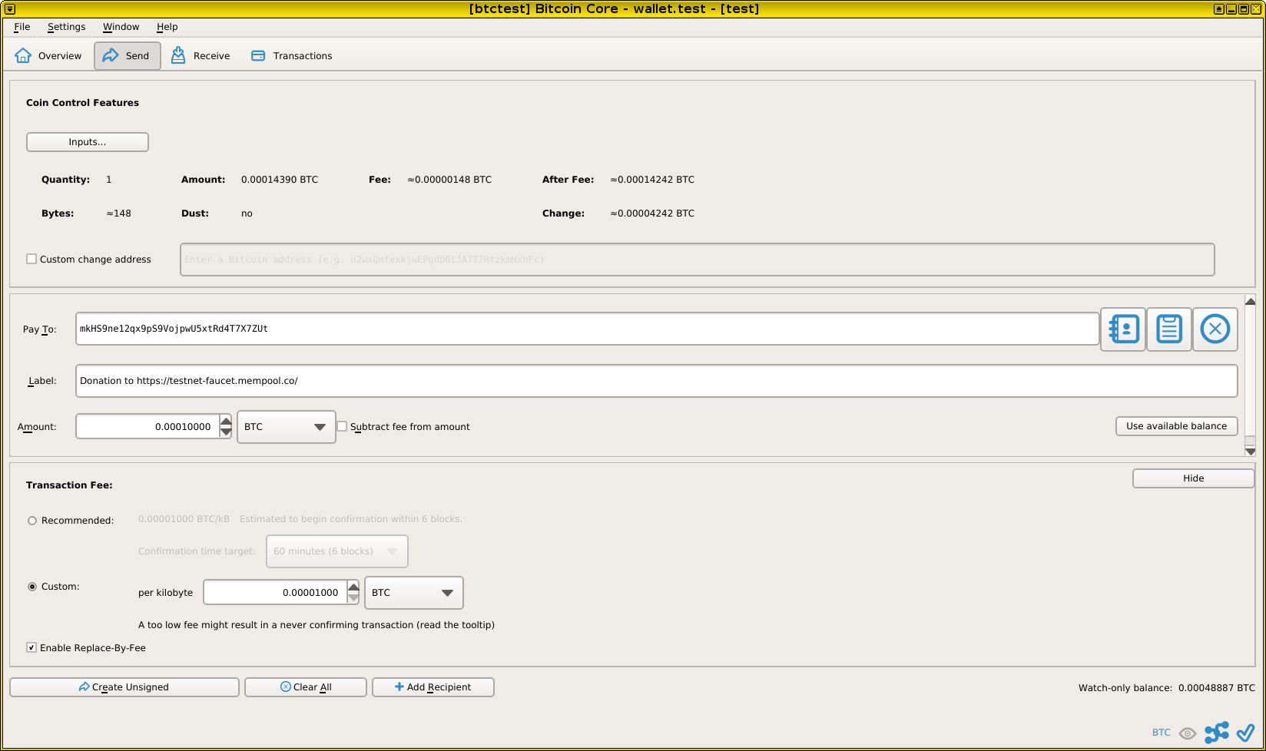Hide the transaction fee options
Viewport: 1266px width, 751px height.
point(1194,478)
